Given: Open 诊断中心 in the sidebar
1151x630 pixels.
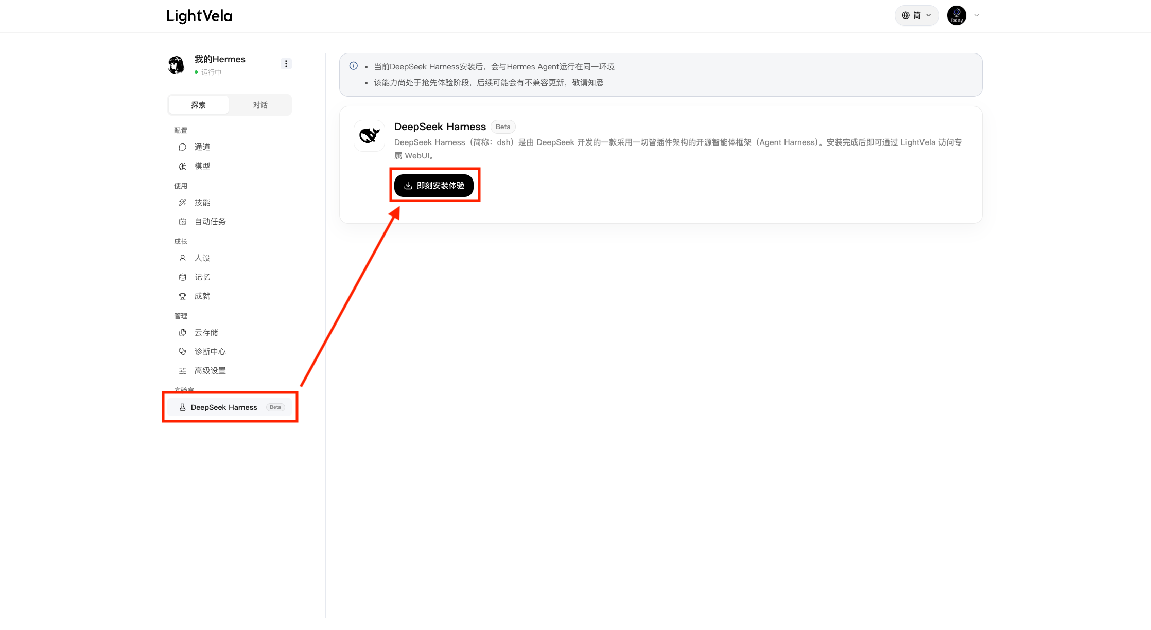Looking at the screenshot, I should click(x=230, y=352).
